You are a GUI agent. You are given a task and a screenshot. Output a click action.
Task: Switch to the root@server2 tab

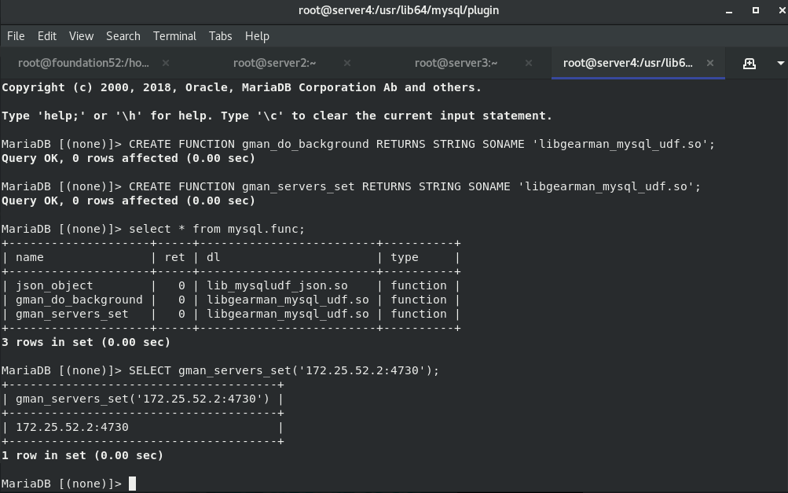tap(274, 63)
